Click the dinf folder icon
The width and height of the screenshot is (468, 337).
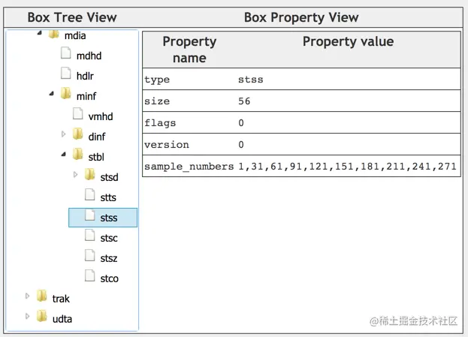pos(77,134)
